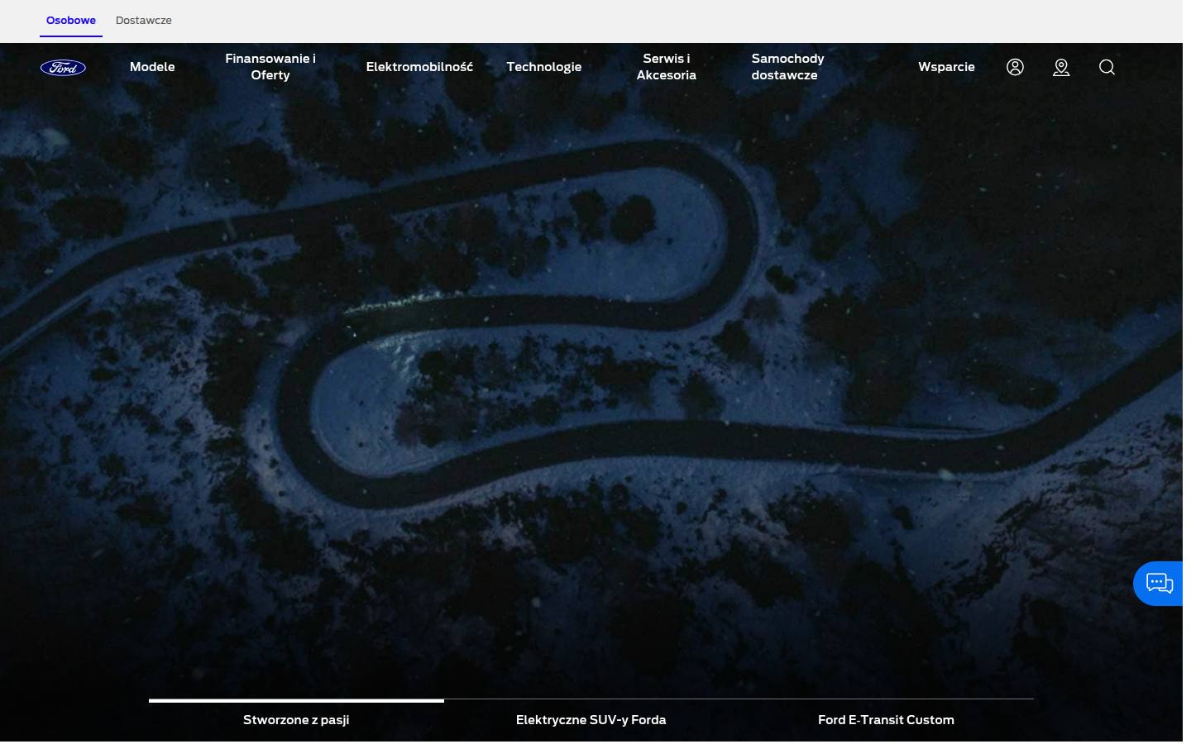Select the Ford E-Transit Custom slide
1191x744 pixels.
886,719
